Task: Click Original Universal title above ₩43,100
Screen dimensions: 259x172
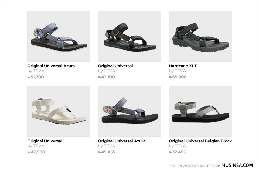Action: [x=115, y=66]
